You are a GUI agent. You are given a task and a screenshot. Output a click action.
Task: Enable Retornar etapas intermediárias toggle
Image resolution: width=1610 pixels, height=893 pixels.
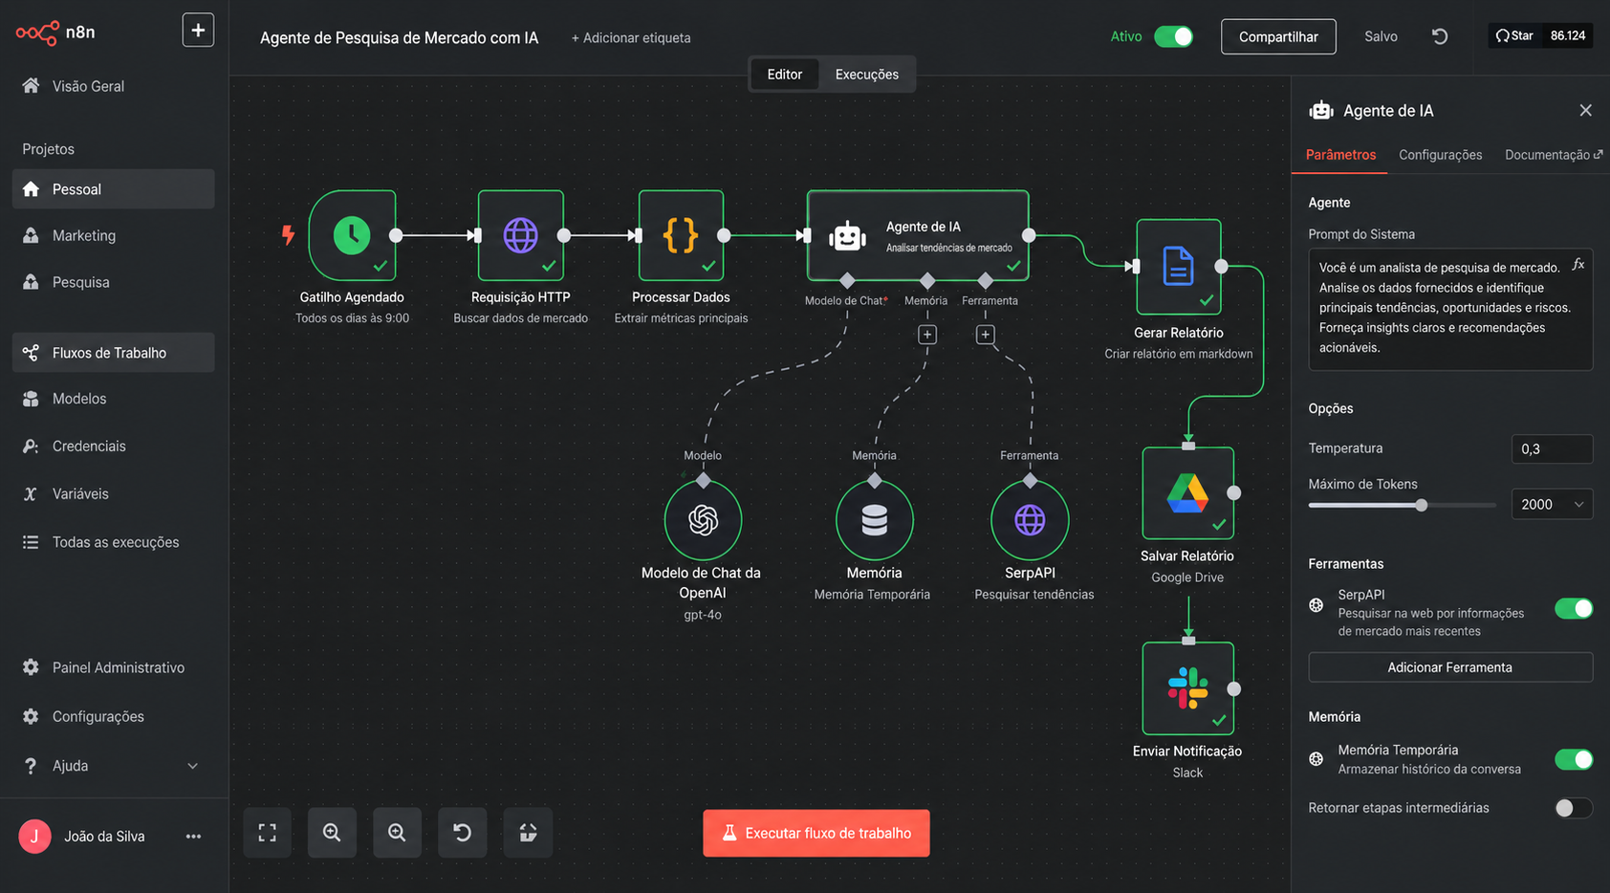click(1574, 808)
